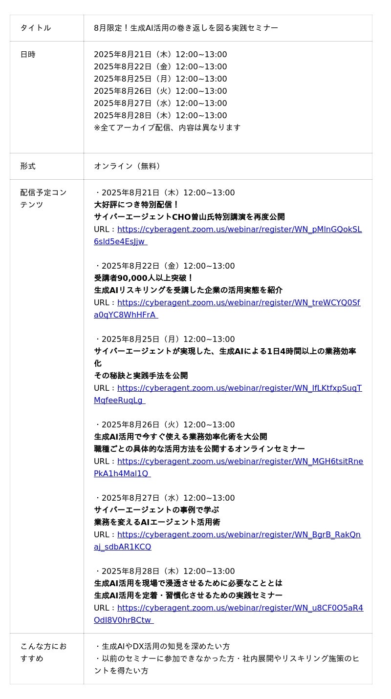391x699 pixels.
Task: Click the date line 2025年8月26日（火）in 日時
Action: coord(160,91)
